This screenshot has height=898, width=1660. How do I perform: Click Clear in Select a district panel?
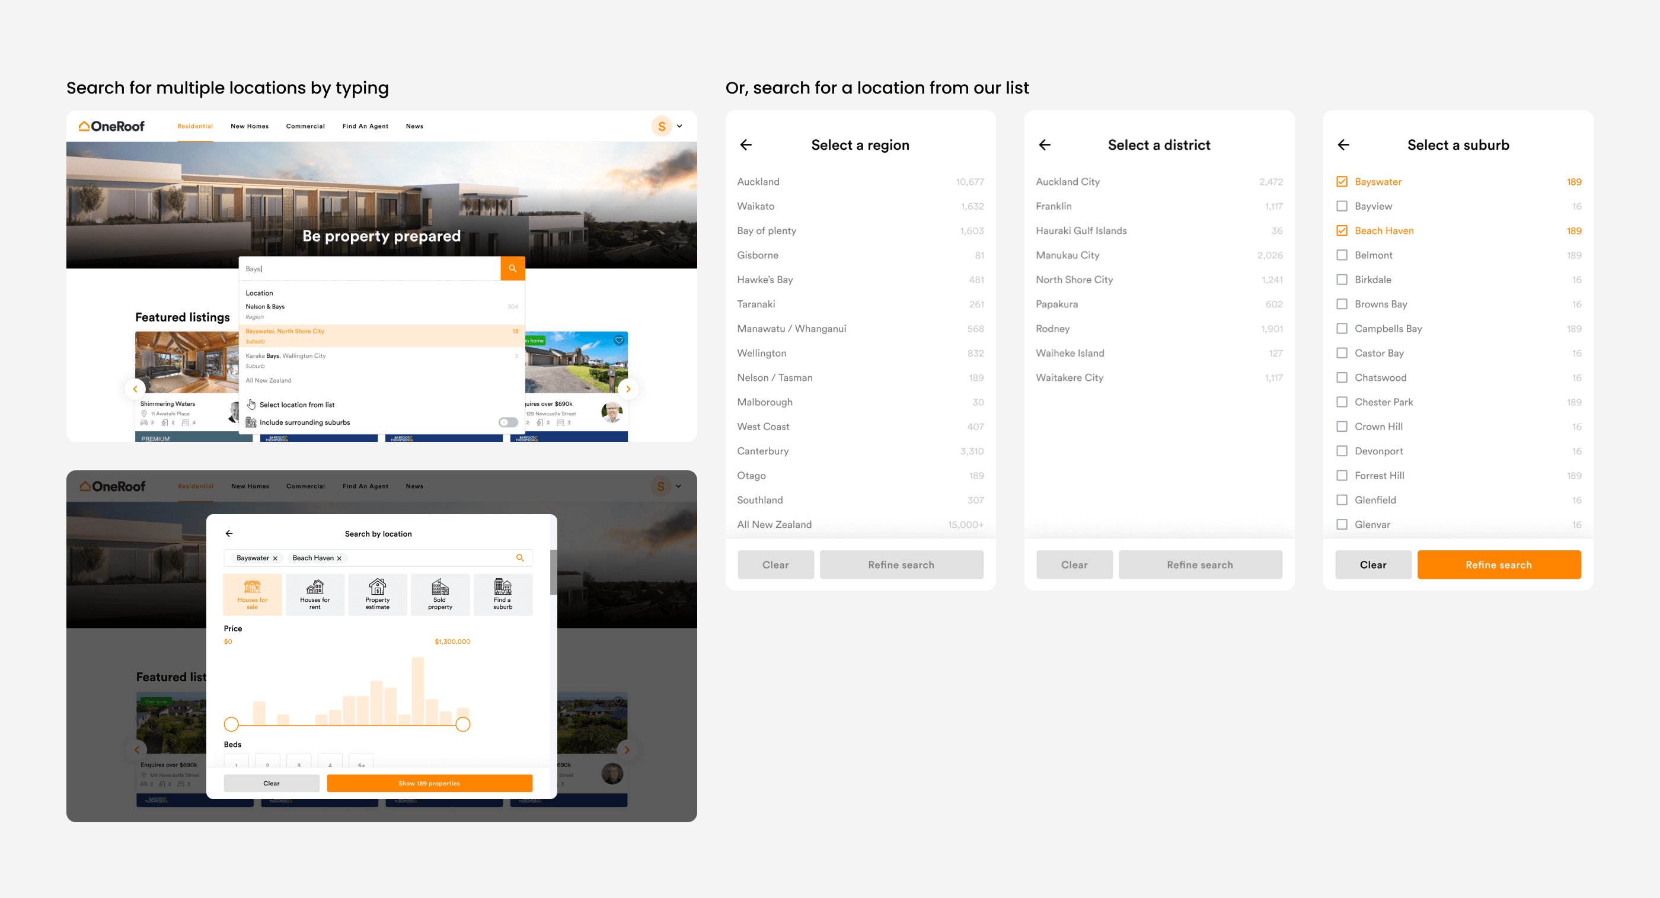tap(1074, 565)
